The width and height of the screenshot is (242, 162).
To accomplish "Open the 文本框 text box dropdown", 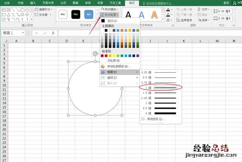I will tap(43, 15).
